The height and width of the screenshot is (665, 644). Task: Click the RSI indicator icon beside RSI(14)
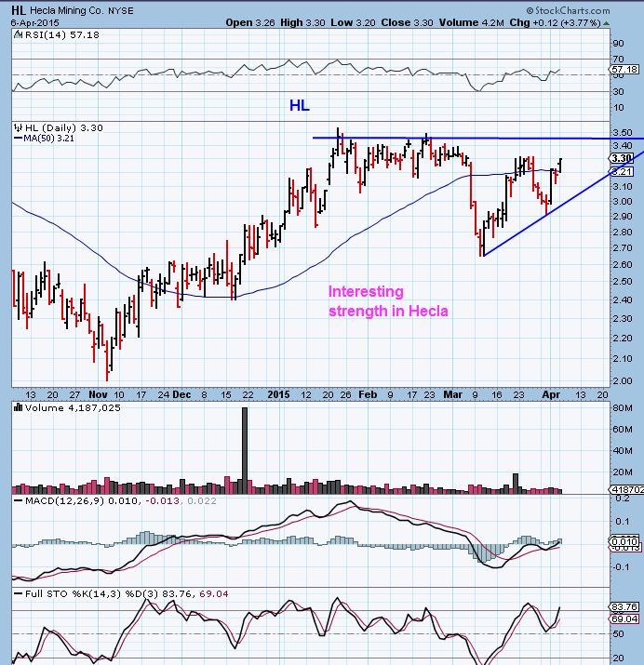coord(19,34)
